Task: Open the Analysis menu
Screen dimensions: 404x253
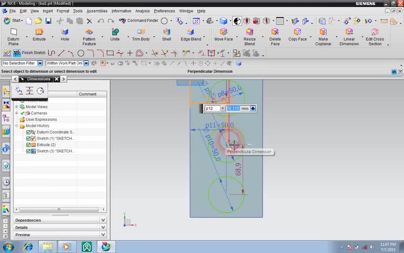Action: coord(142,11)
